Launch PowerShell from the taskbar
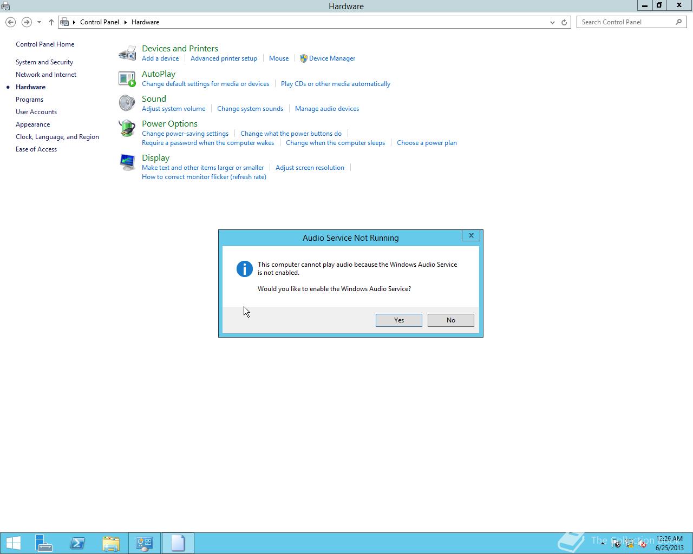The image size is (693, 554). pyautogui.click(x=77, y=543)
